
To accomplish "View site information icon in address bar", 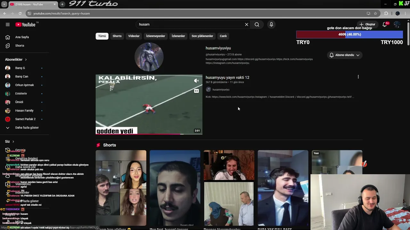I will [x=29, y=13].
